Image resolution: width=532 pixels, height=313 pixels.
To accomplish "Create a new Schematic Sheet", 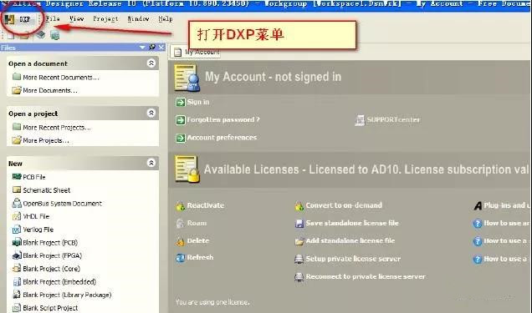I will [x=47, y=190].
